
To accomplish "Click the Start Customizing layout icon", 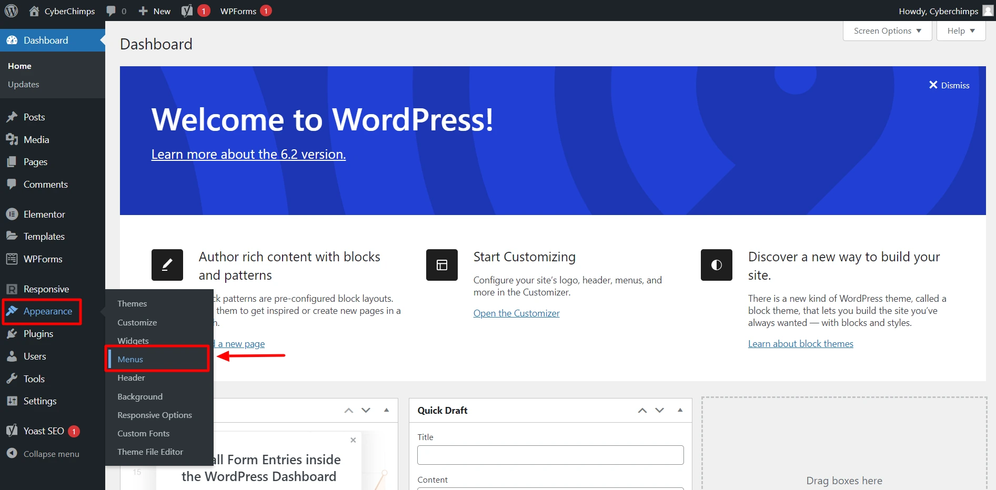I will coord(442,265).
